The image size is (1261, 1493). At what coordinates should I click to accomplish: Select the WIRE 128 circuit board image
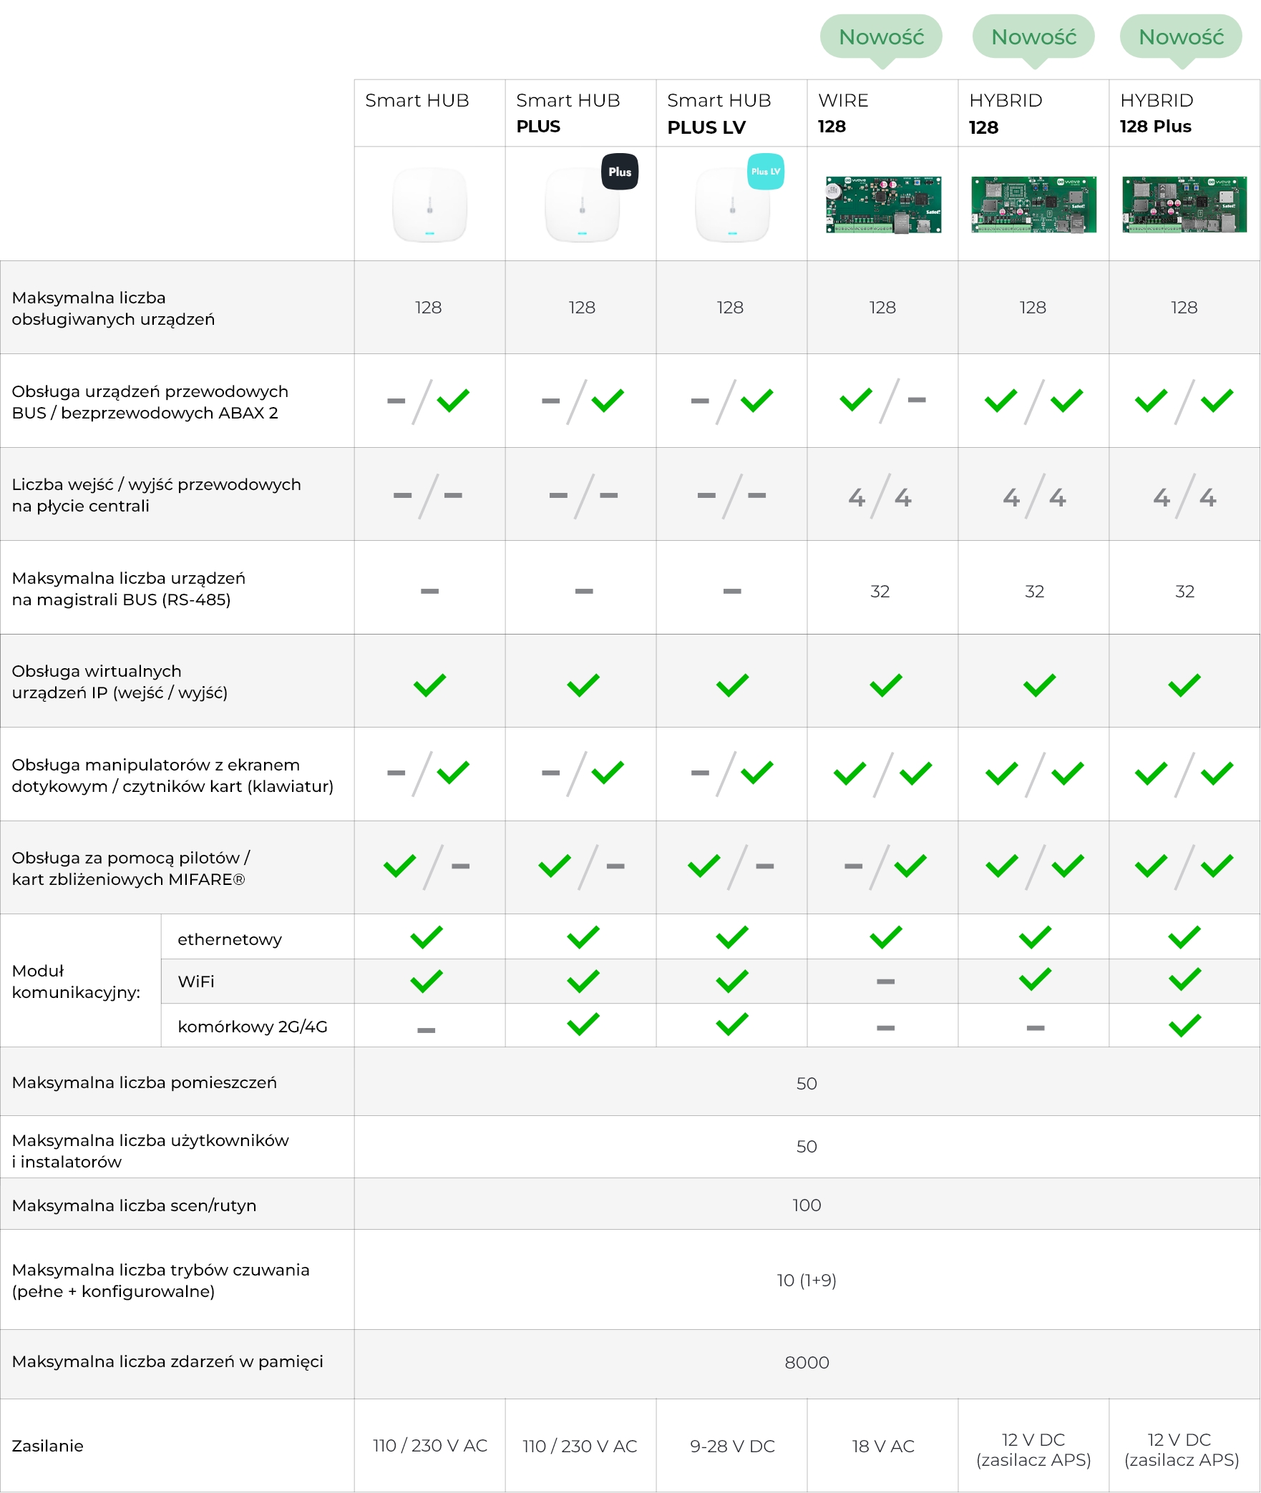pyautogui.click(x=883, y=205)
